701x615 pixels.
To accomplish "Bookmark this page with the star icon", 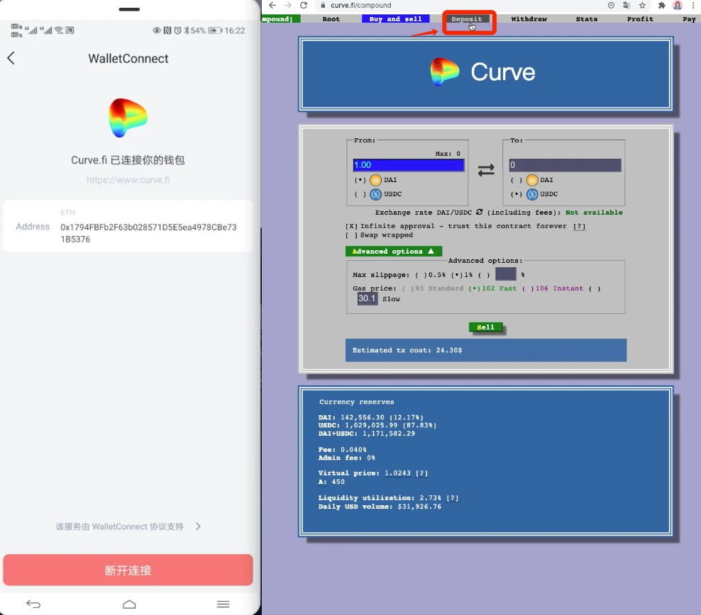I will (642, 6).
